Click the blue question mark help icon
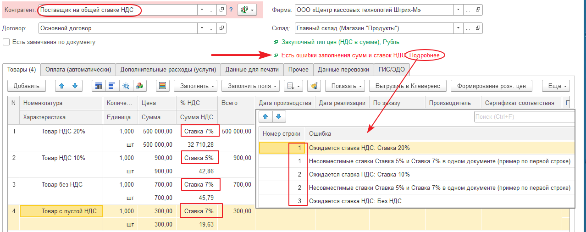Image resolution: width=586 pixels, height=232 pixels. coord(231,10)
